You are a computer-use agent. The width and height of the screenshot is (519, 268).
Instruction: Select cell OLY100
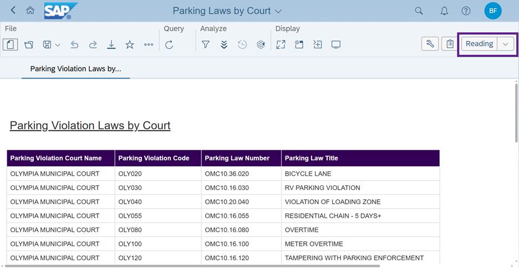(x=158, y=244)
